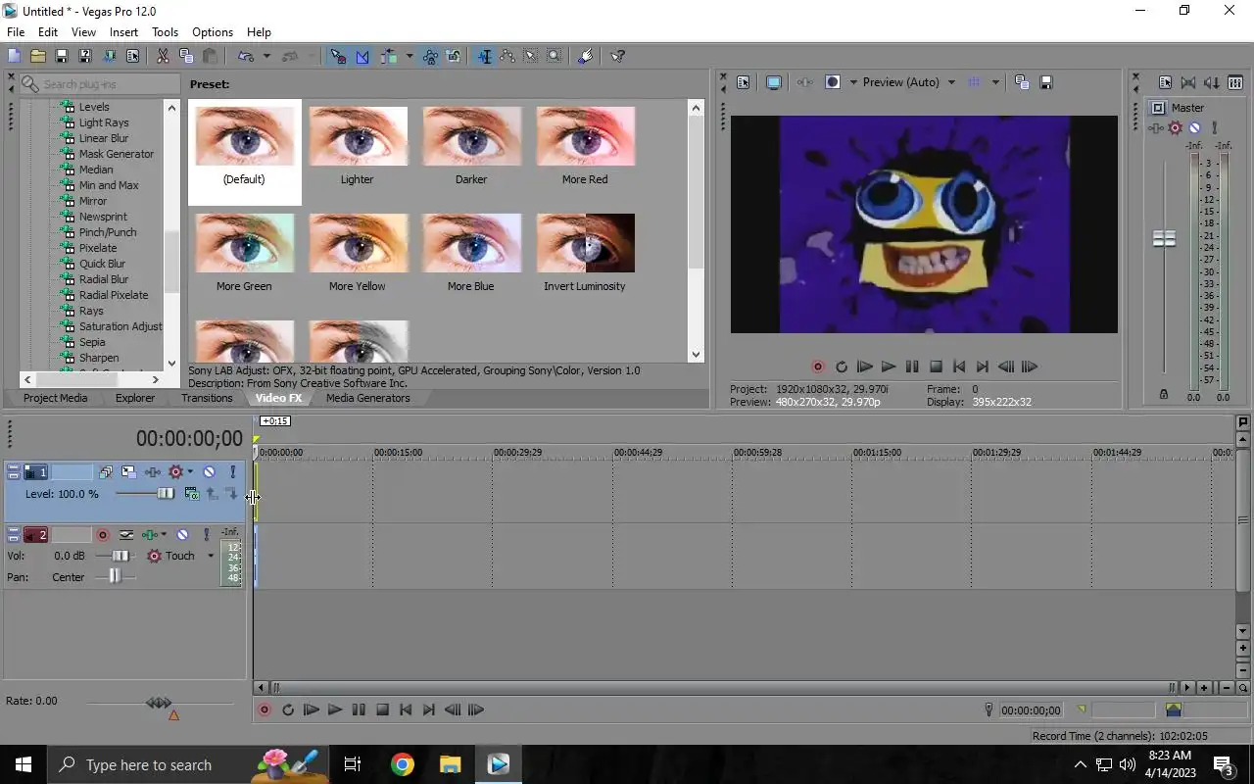Screen dimensions: 1254x784
Task: Open the preview overlays grid dropdown
Action: pyautogui.click(x=995, y=82)
